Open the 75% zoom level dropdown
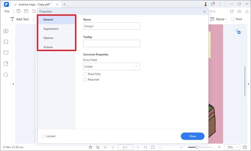 pyautogui.click(x=233, y=147)
